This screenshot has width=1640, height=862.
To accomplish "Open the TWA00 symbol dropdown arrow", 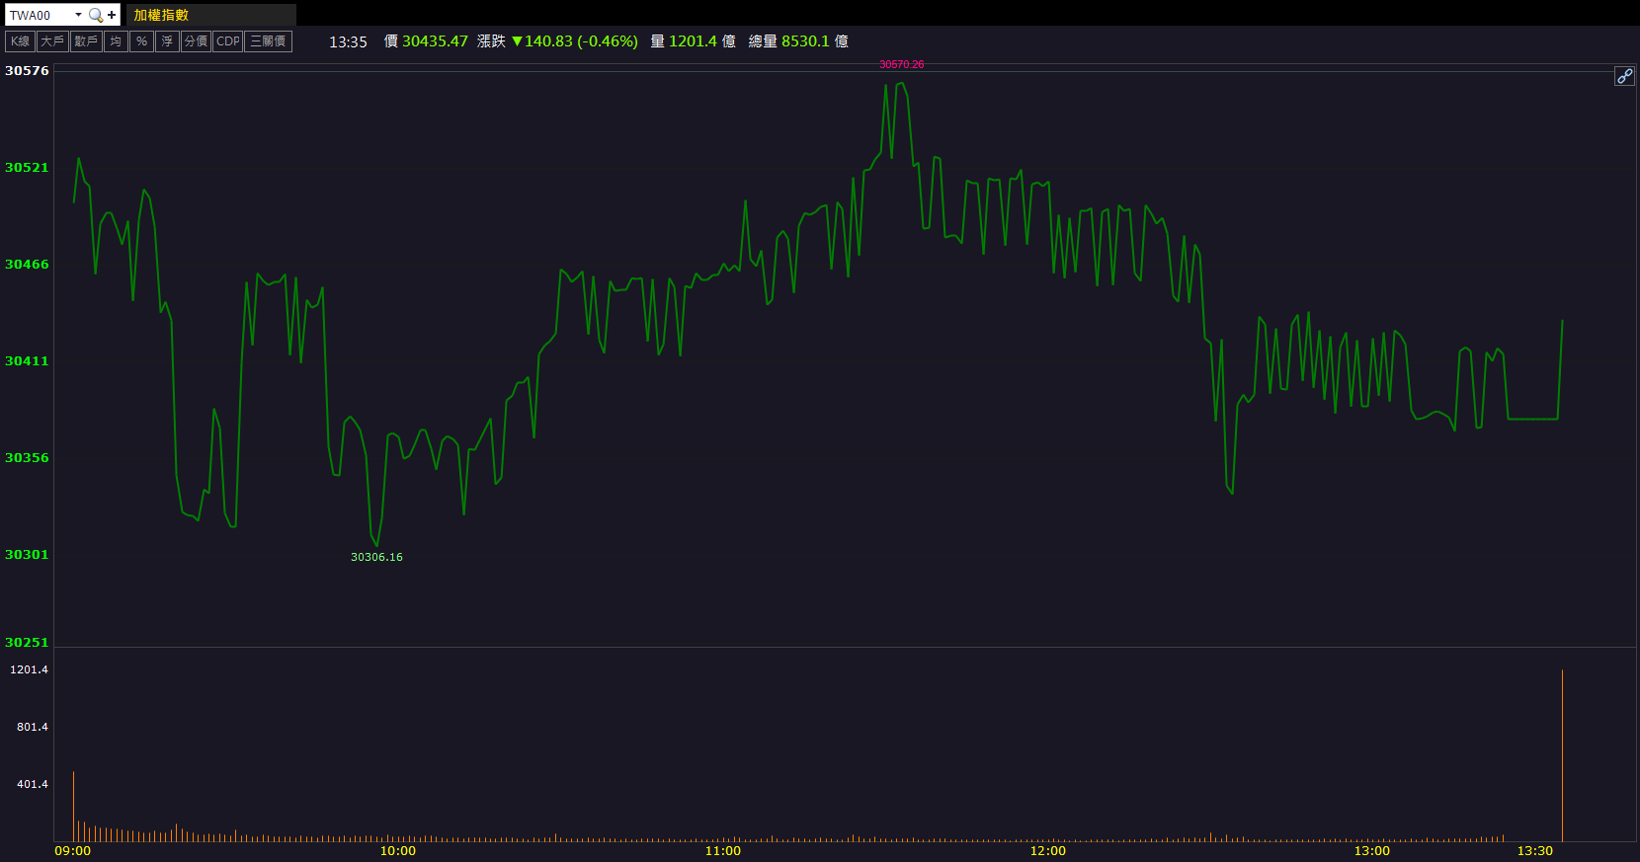I will point(78,15).
